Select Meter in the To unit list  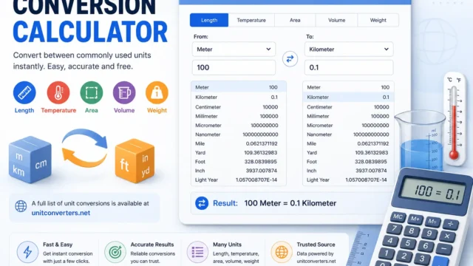[348, 87]
